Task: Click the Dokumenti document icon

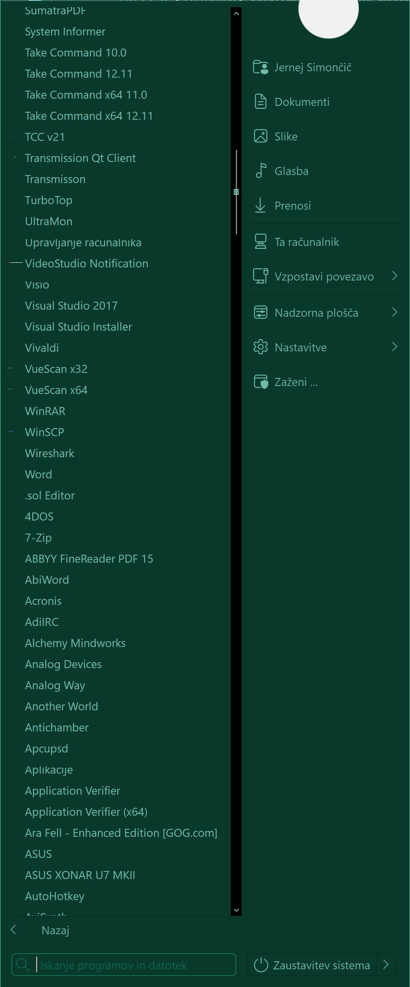Action: [261, 102]
